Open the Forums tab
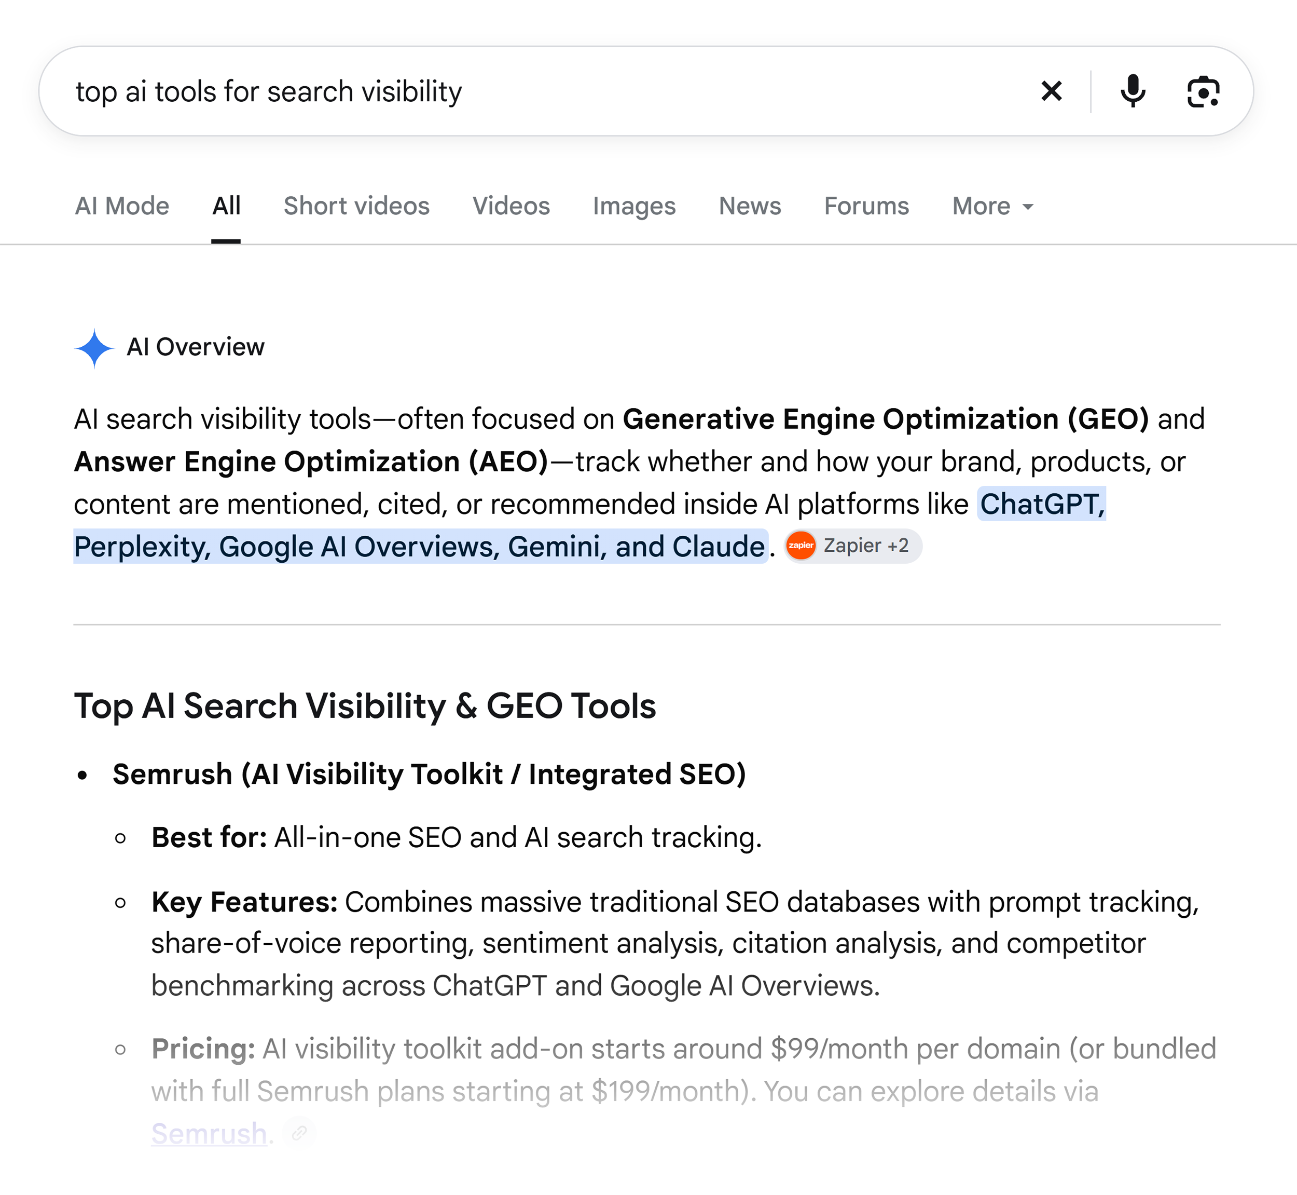 pos(866,206)
